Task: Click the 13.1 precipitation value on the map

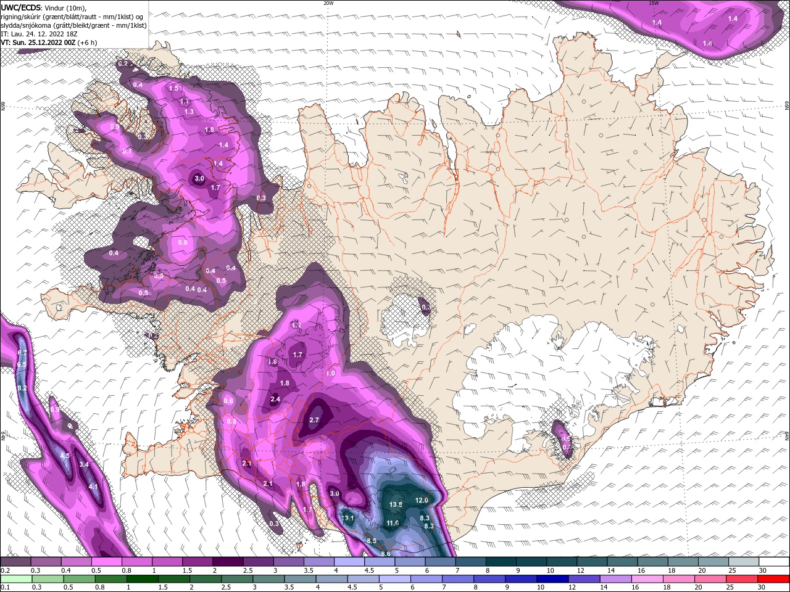Action: [x=347, y=518]
